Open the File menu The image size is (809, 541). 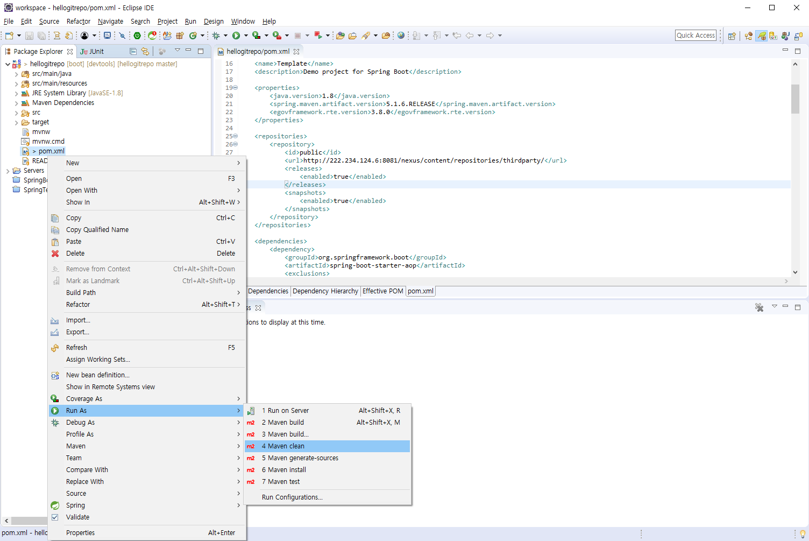9,22
